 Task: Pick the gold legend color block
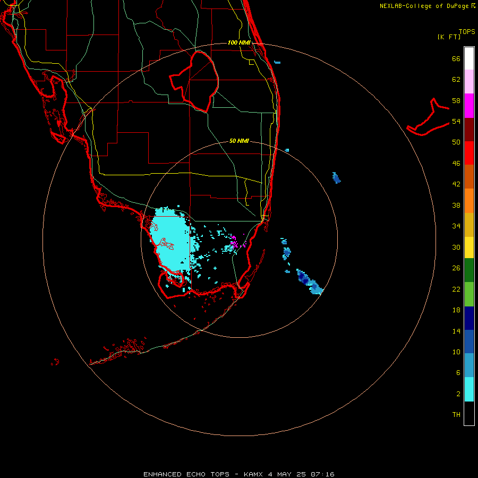pos(469,225)
